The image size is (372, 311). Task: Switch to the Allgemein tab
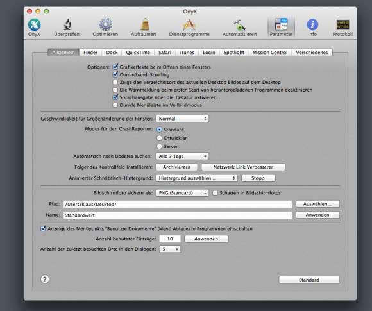click(x=63, y=52)
